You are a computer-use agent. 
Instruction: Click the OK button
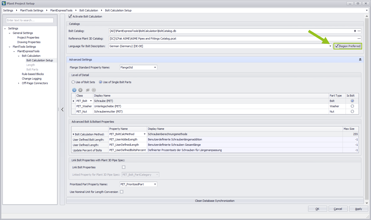(317, 209)
